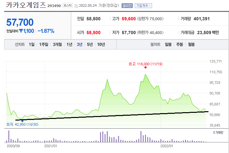Switch to the 일봉 candle chart
Screen dimensions: 229x153
168,44
